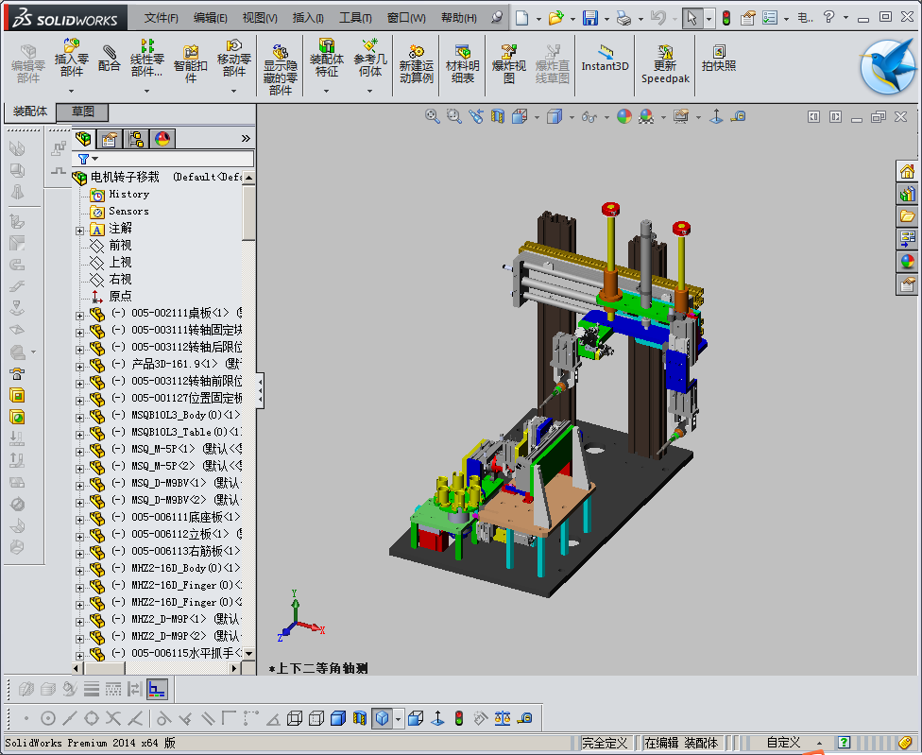The image size is (922, 755).
Task: Open the 工具 (Tools) menu
Action: 354,18
